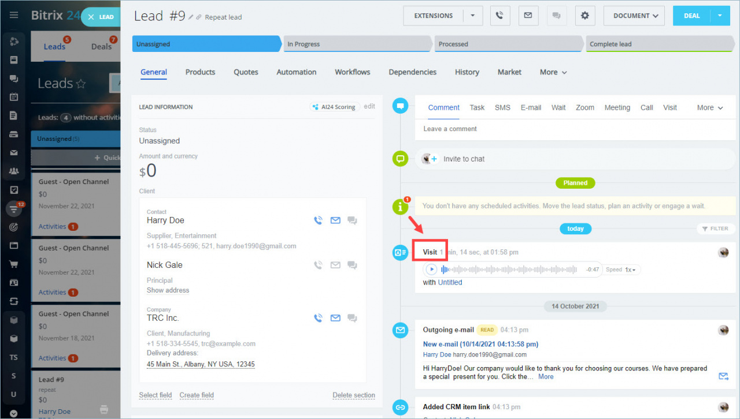
Task: Open shopping cart icon in left sidebar
Action: pyautogui.click(x=14, y=264)
